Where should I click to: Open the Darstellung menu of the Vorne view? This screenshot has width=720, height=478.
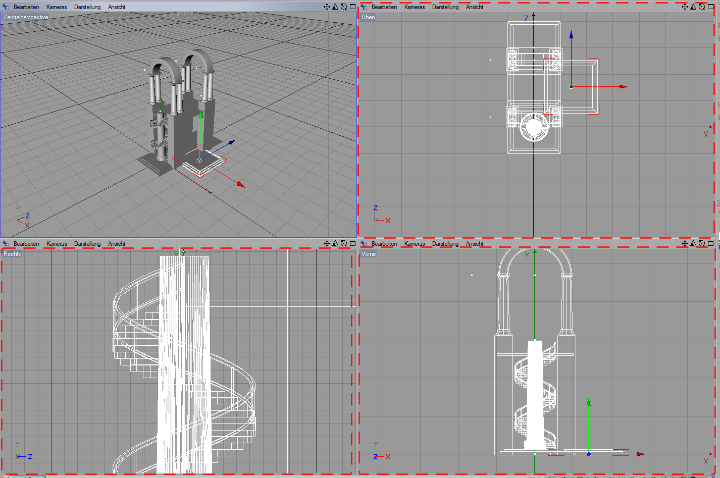[x=445, y=244]
